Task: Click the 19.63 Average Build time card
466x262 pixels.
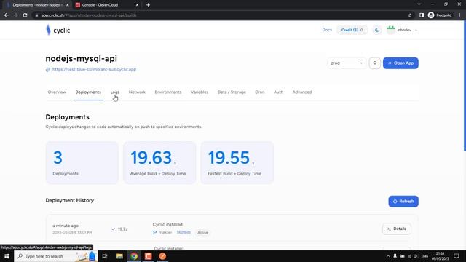Action: coord(159,163)
